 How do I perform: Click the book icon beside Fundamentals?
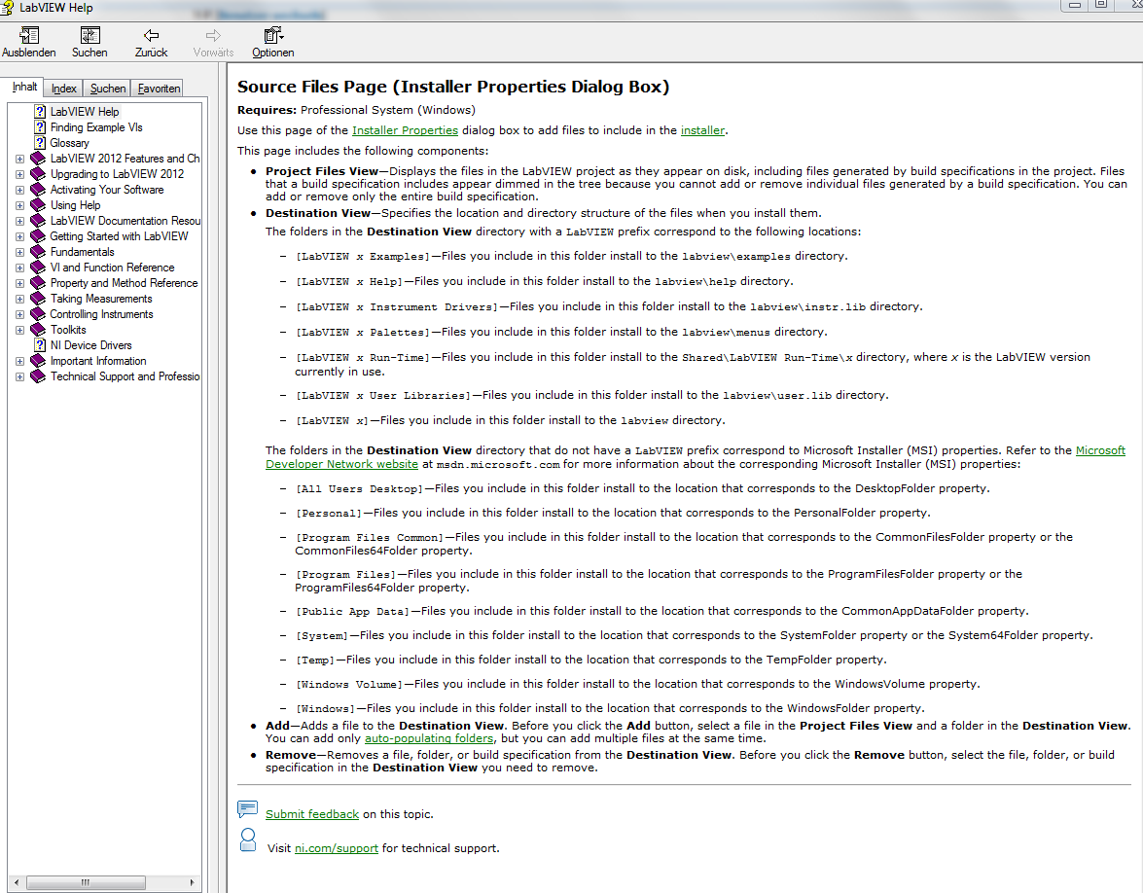[38, 252]
